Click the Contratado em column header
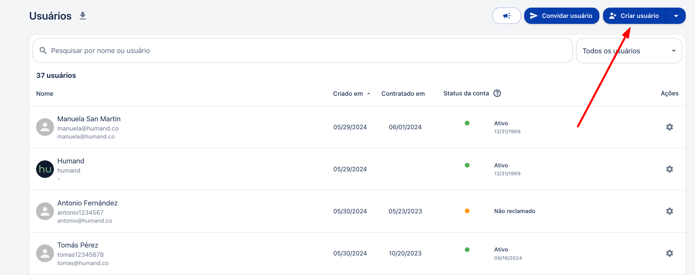 coord(403,94)
